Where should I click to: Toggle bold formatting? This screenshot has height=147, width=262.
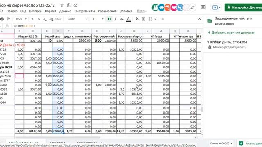tap(109, 19)
